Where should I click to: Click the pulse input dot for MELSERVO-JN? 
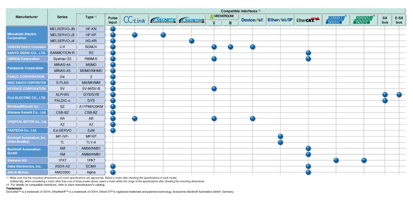click(113, 29)
